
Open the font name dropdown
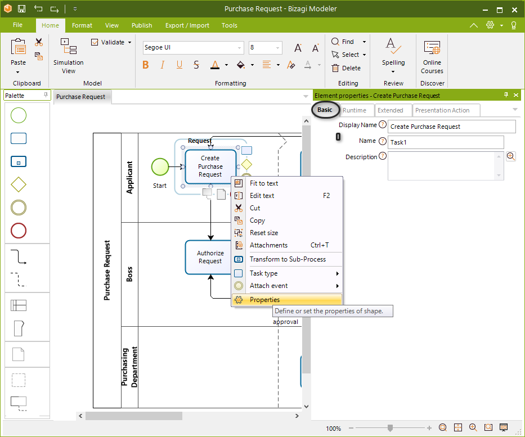239,48
